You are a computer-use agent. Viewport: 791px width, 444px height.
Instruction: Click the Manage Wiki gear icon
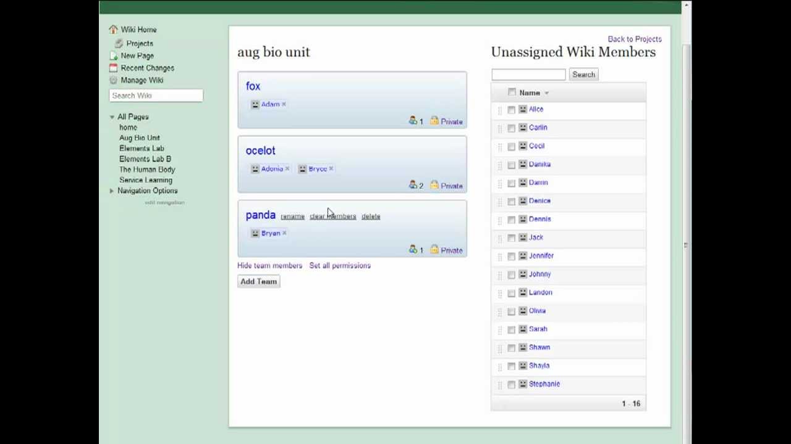point(113,80)
